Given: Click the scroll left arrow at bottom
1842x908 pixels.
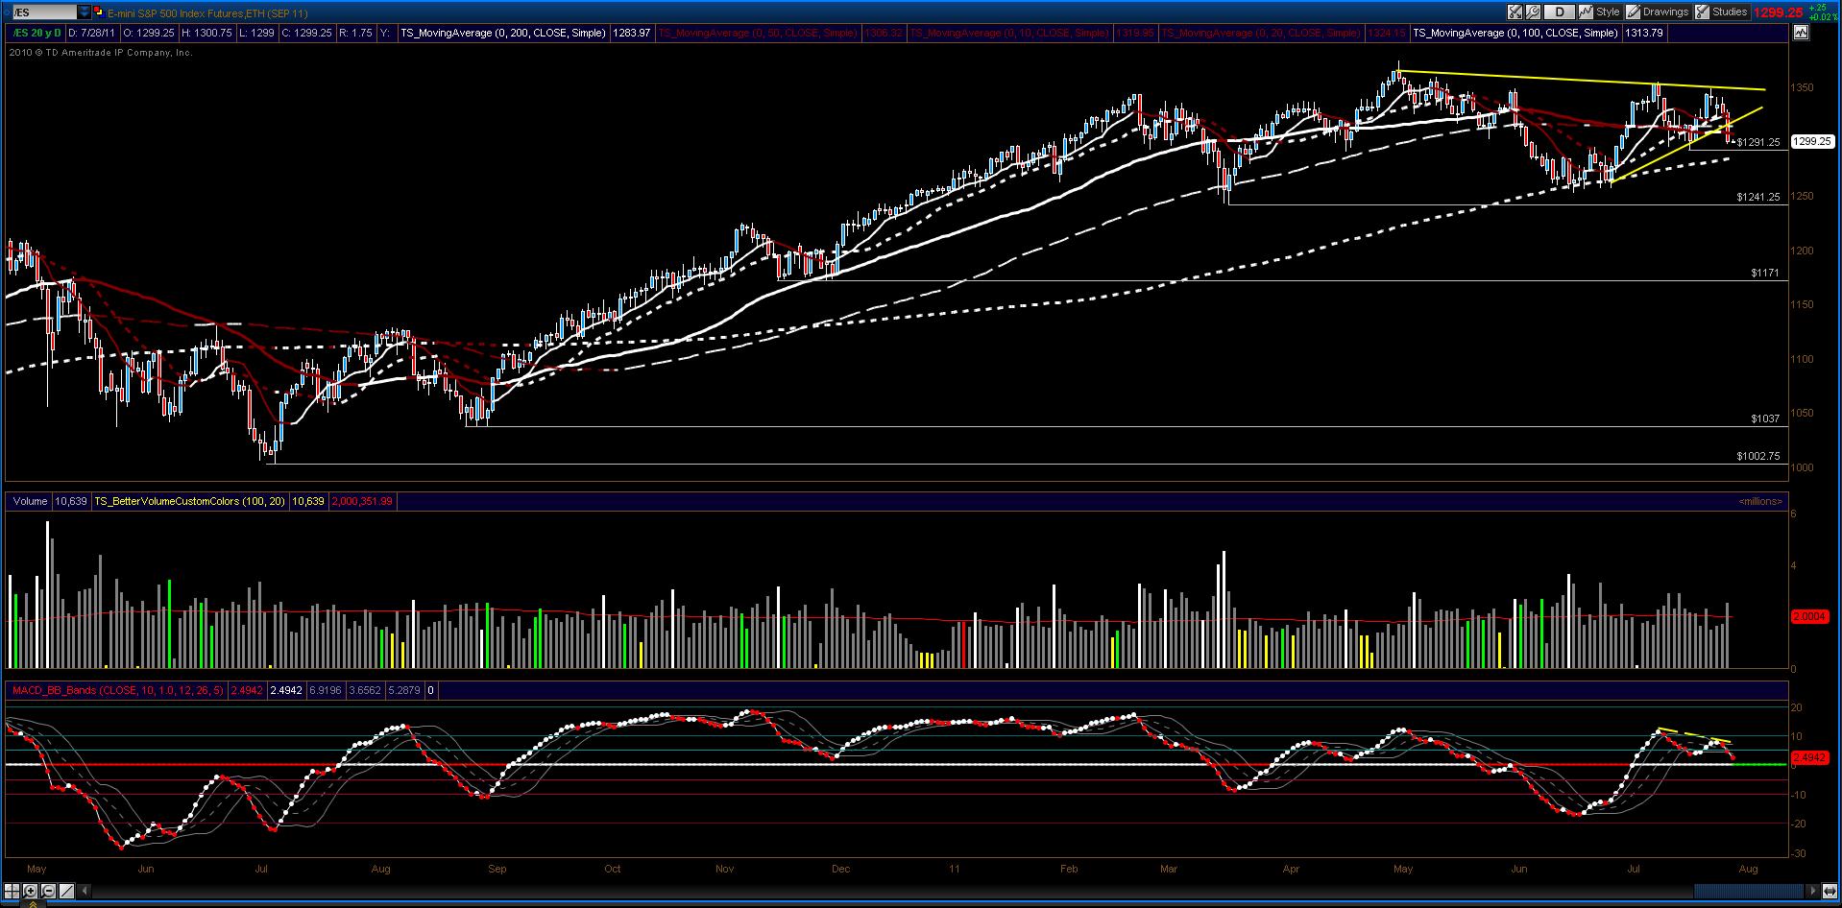Looking at the screenshot, I should 84,891.
